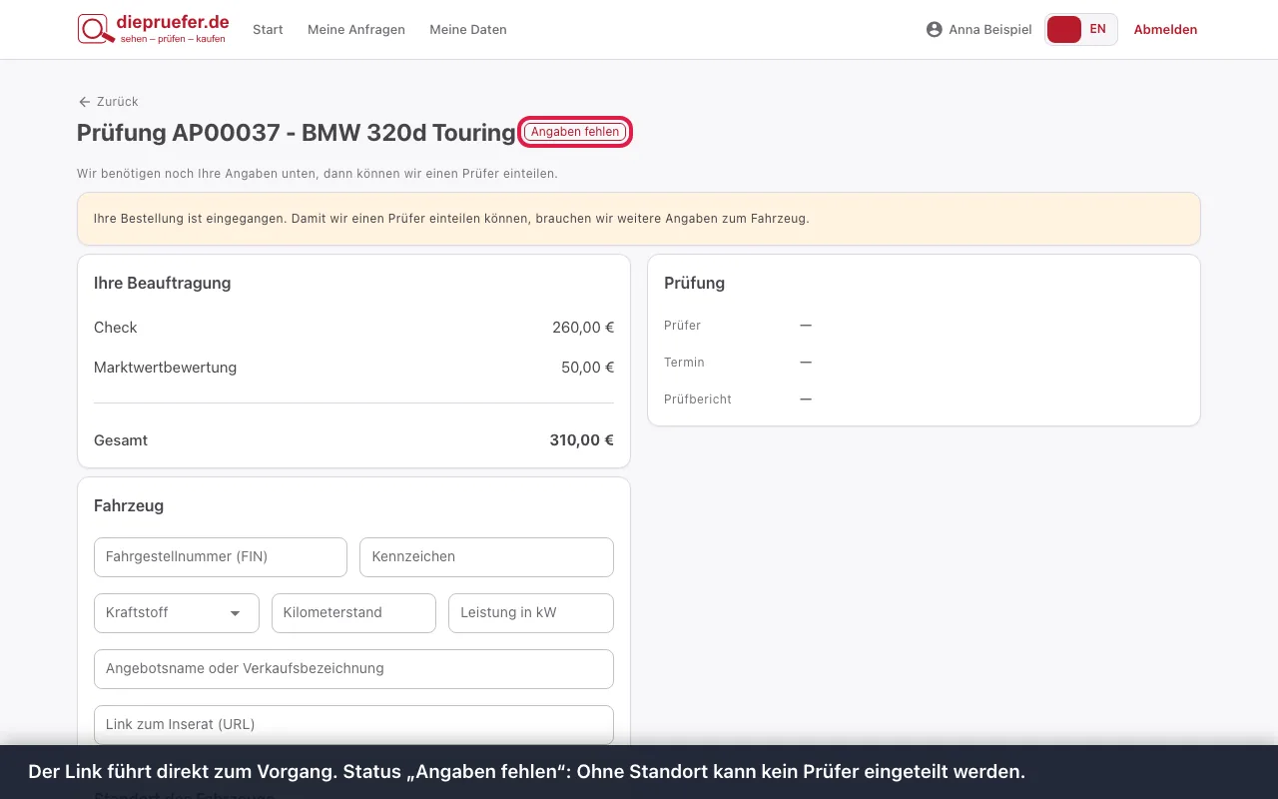
Task: Click the Fahrzeug section heading
Action: point(129,506)
